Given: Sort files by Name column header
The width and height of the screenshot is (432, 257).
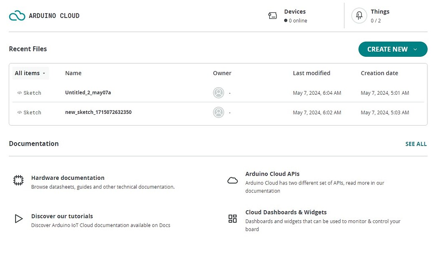Looking at the screenshot, I should (73, 73).
